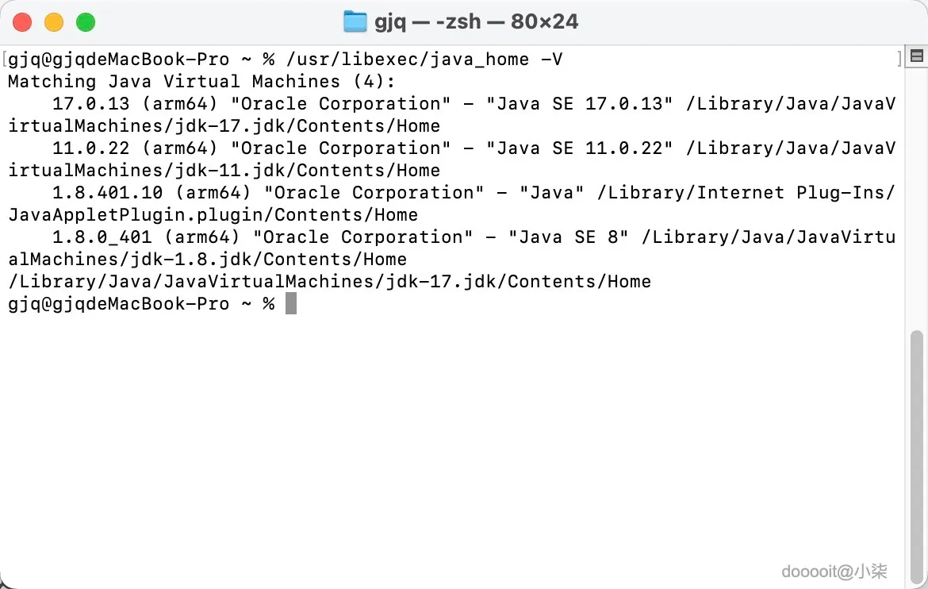Click the "JavaAppletPlugin.plugin/Contents/Home" path line
The image size is (928, 589).
(x=213, y=215)
